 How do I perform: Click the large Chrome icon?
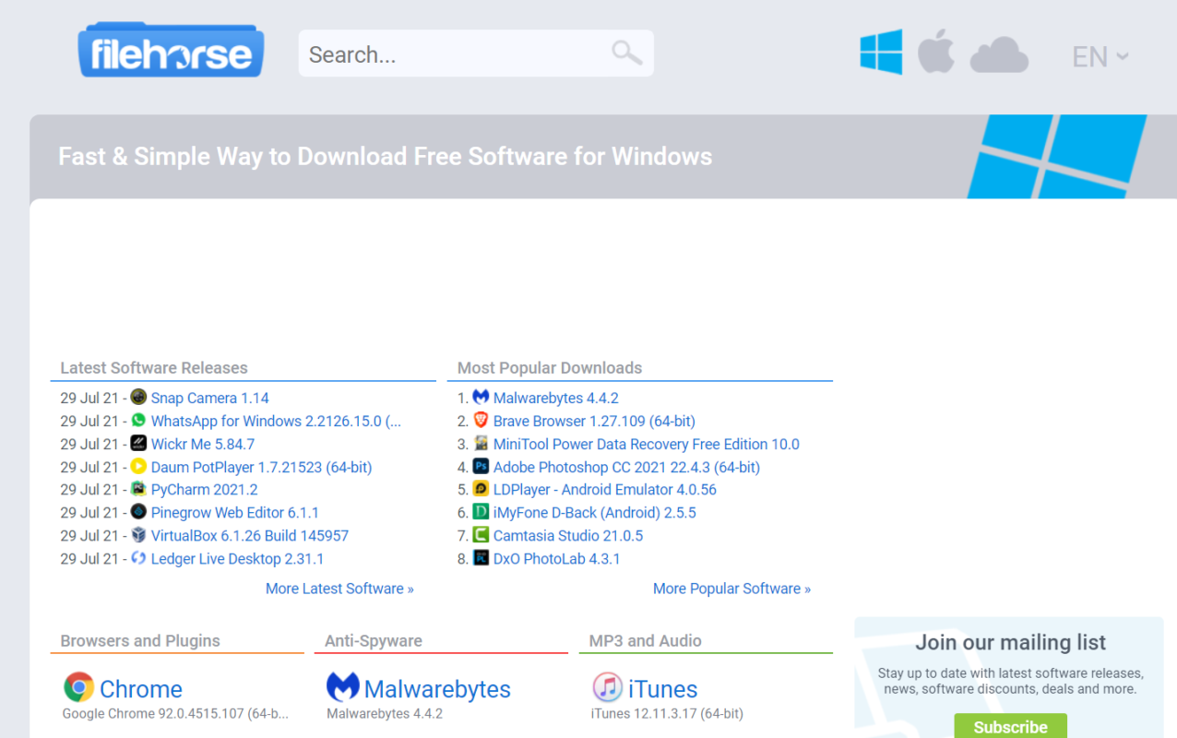[x=78, y=687]
